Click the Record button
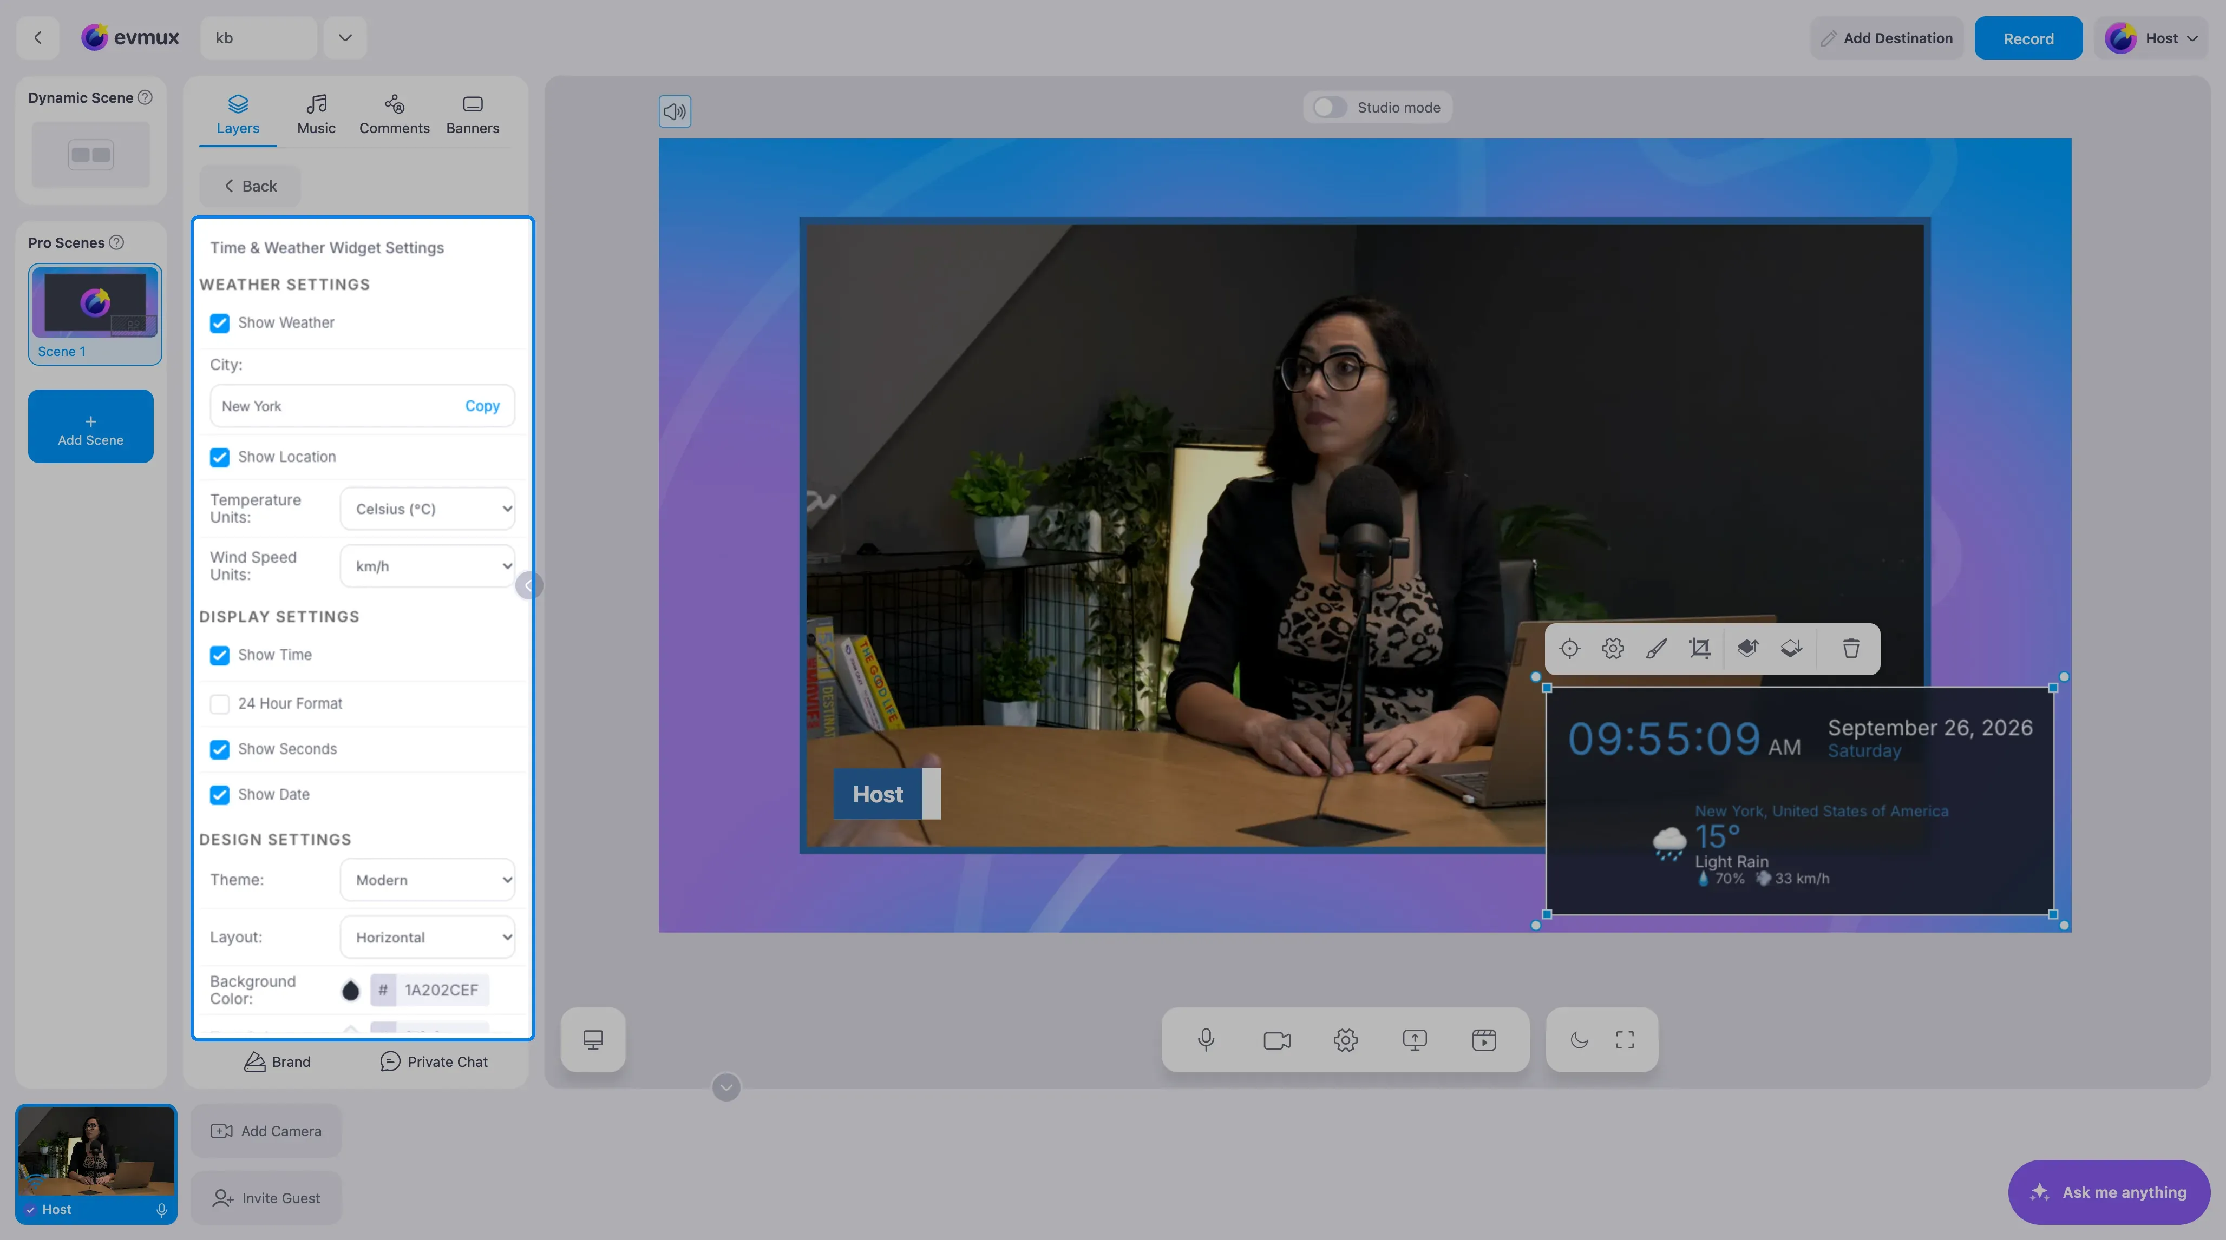 coord(2028,38)
